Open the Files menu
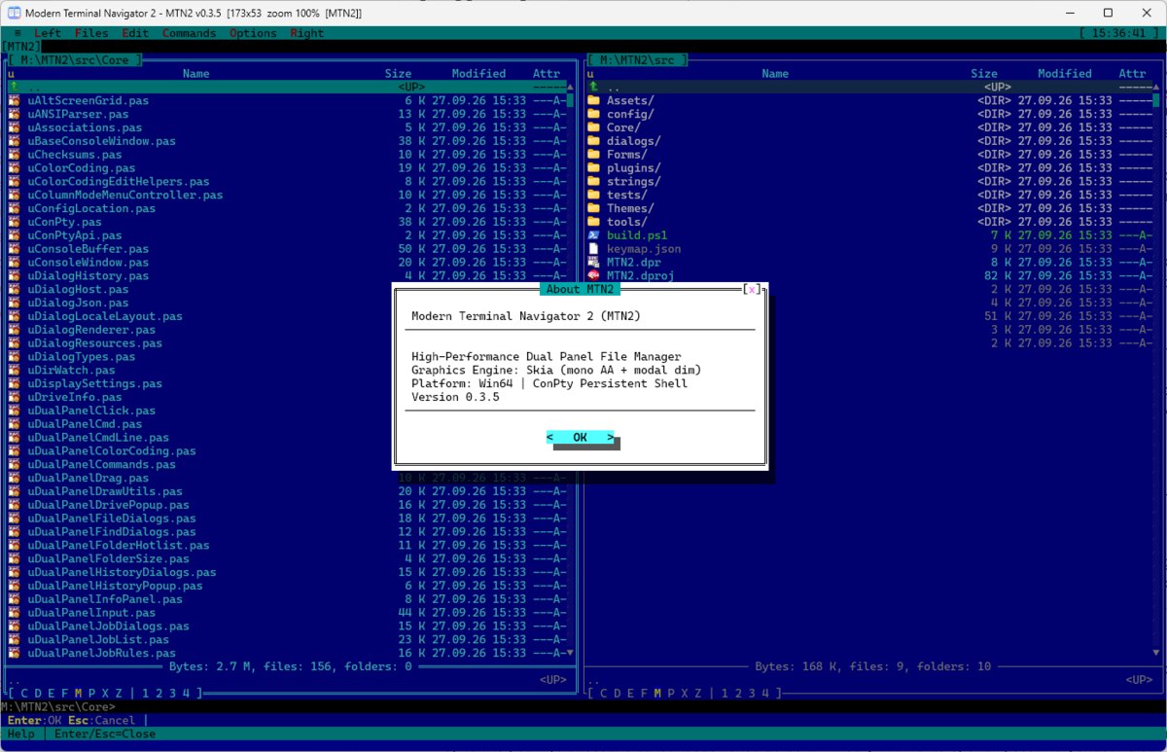 (x=91, y=33)
